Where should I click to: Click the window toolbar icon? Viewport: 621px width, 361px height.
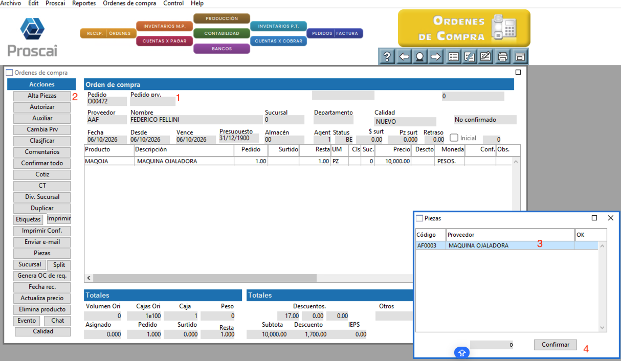tap(520, 57)
